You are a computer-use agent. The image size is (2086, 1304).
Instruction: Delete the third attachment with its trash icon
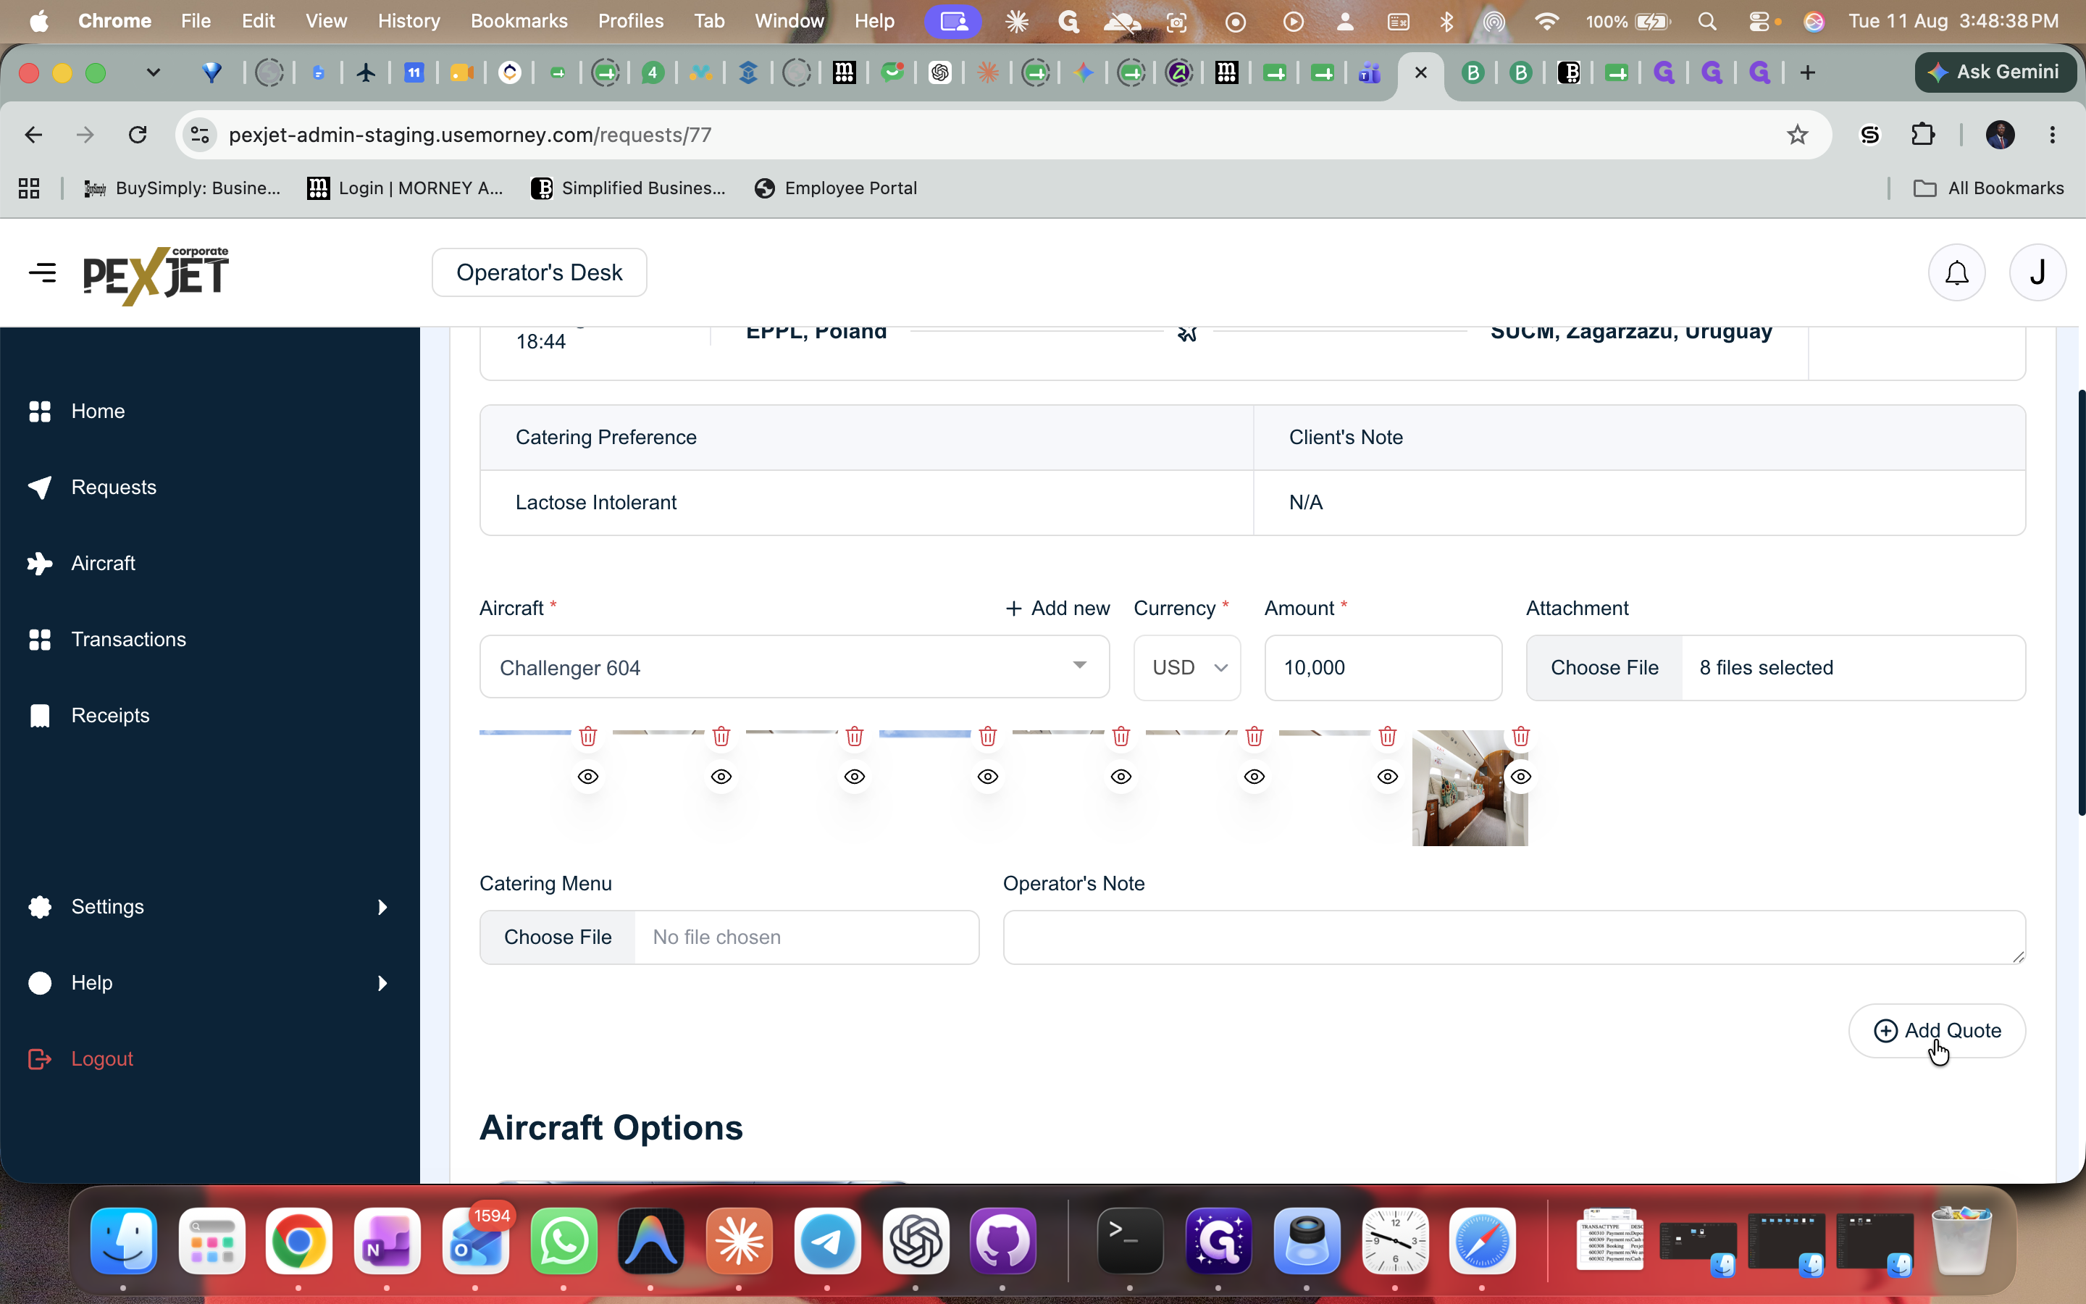click(x=854, y=737)
